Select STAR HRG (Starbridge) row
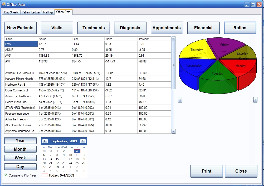Viewport: 264px width, 186px height. coord(88,108)
